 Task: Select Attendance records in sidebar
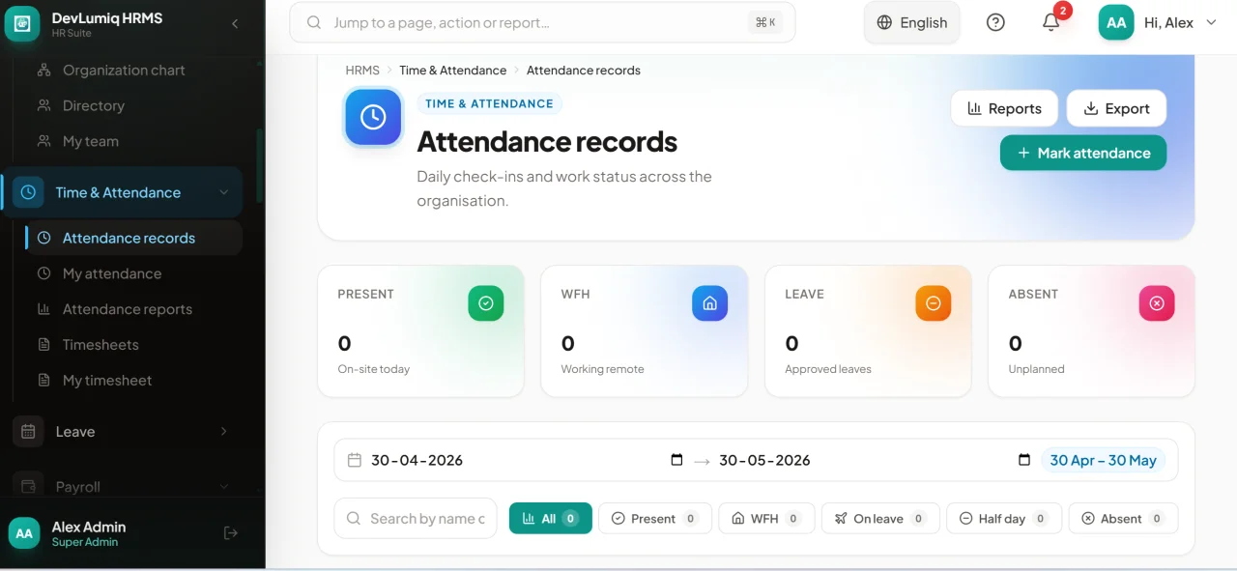pyautogui.click(x=133, y=238)
